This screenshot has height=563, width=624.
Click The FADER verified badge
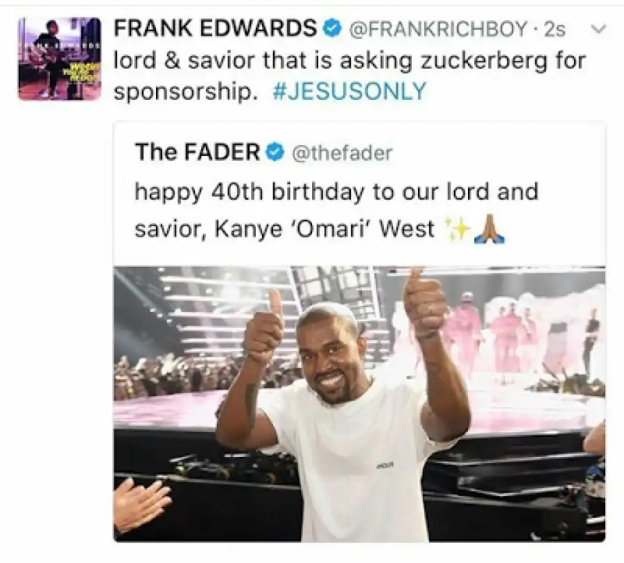(x=275, y=153)
